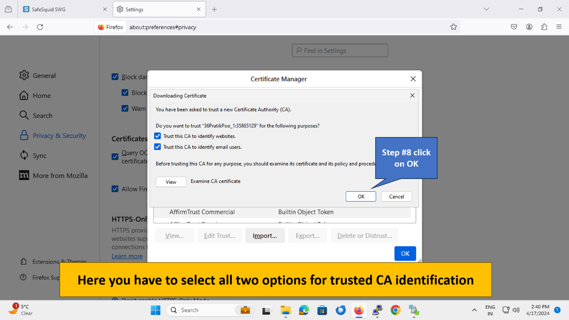Open the Extensions puzzle icon in toolbar
The image size is (569, 320).
[544, 27]
